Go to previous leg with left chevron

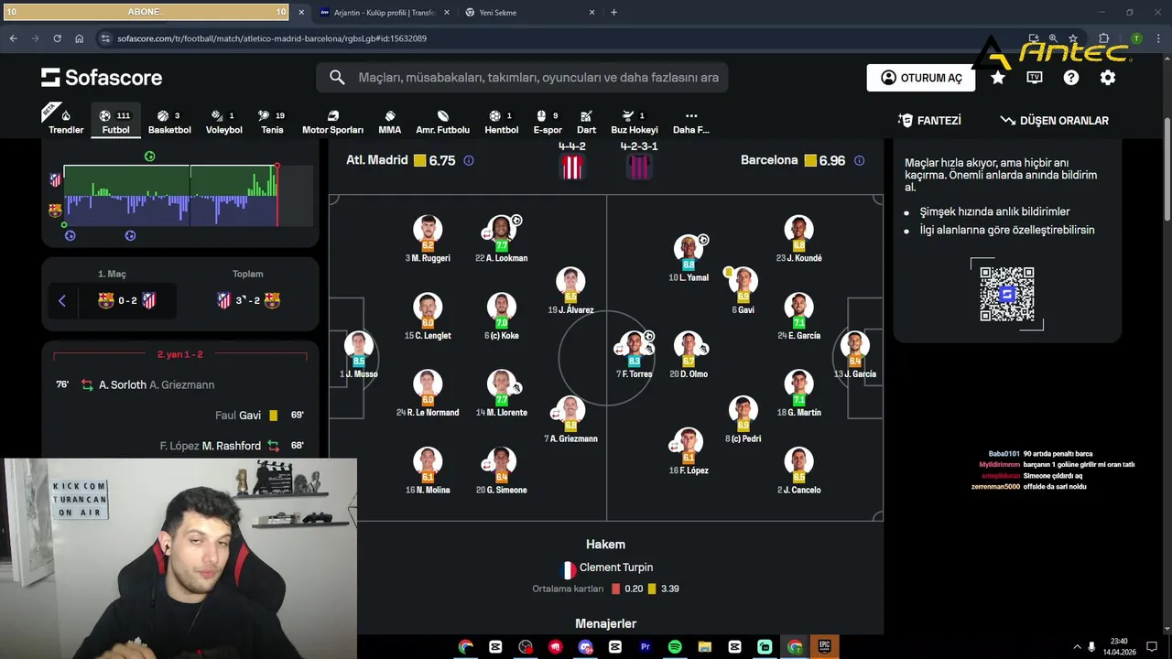click(x=62, y=300)
